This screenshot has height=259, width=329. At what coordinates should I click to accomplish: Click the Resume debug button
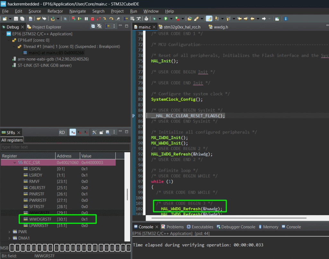click(80, 19)
